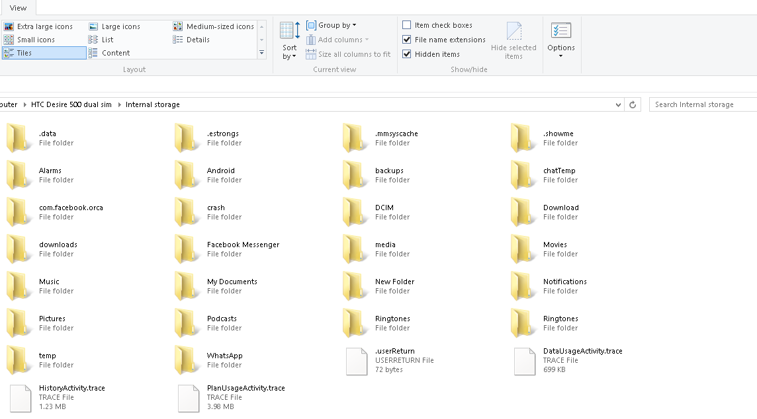Expand the Options dropdown arrow
Screen dimensions: 757x419
point(560,56)
